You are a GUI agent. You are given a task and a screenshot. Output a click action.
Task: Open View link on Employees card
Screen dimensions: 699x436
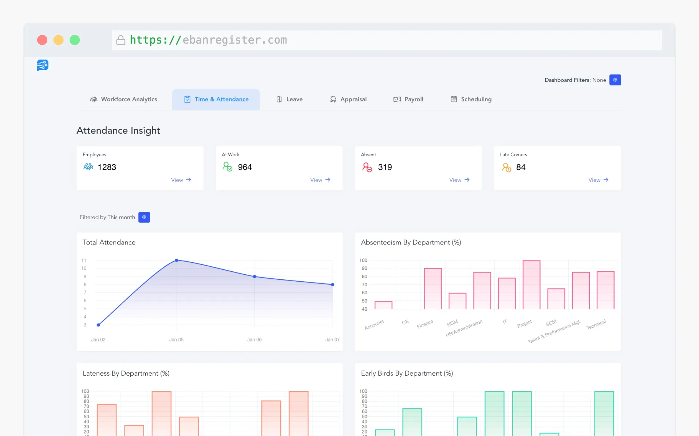point(181,180)
